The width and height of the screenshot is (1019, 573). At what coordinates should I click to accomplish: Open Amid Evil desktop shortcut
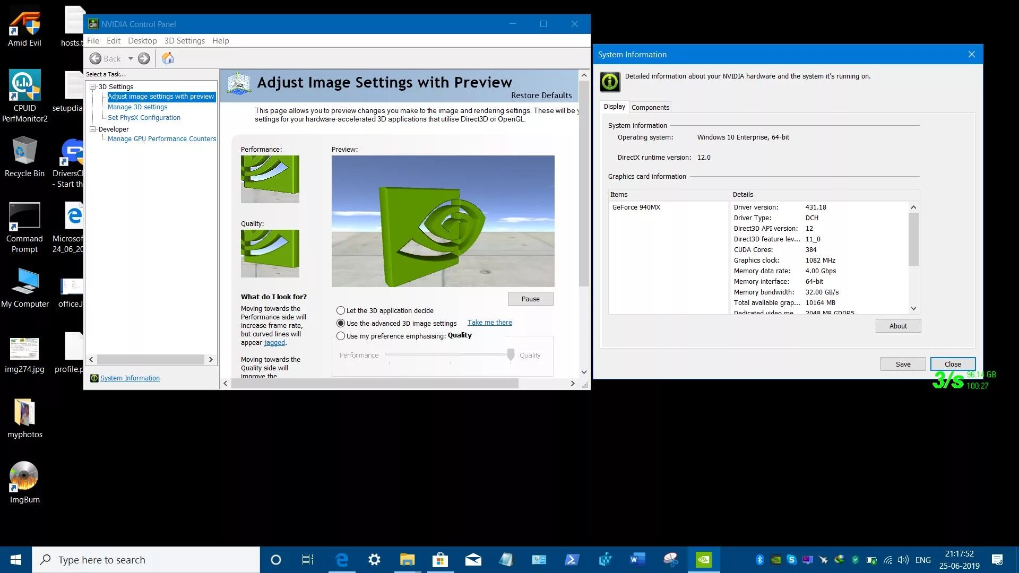pos(24,27)
